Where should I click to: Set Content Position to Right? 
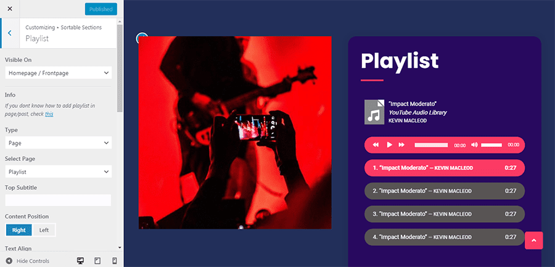18,230
